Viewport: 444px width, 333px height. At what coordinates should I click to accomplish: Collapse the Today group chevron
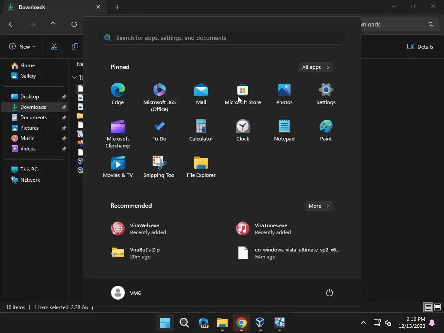pyautogui.click(x=74, y=77)
